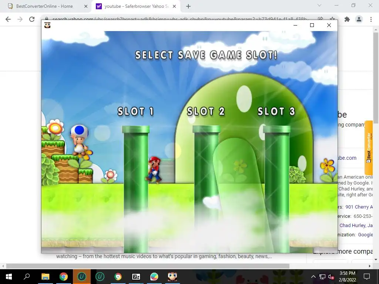The height and width of the screenshot is (284, 379).
Task: Open Mario game from taskbar
Action: click(172, 277)
